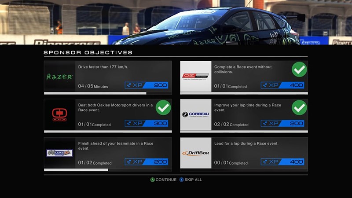This screenshot has height=198, width=352.
Task: Click the XP 200 badge on Corbeau card
Action: (282, 124)
